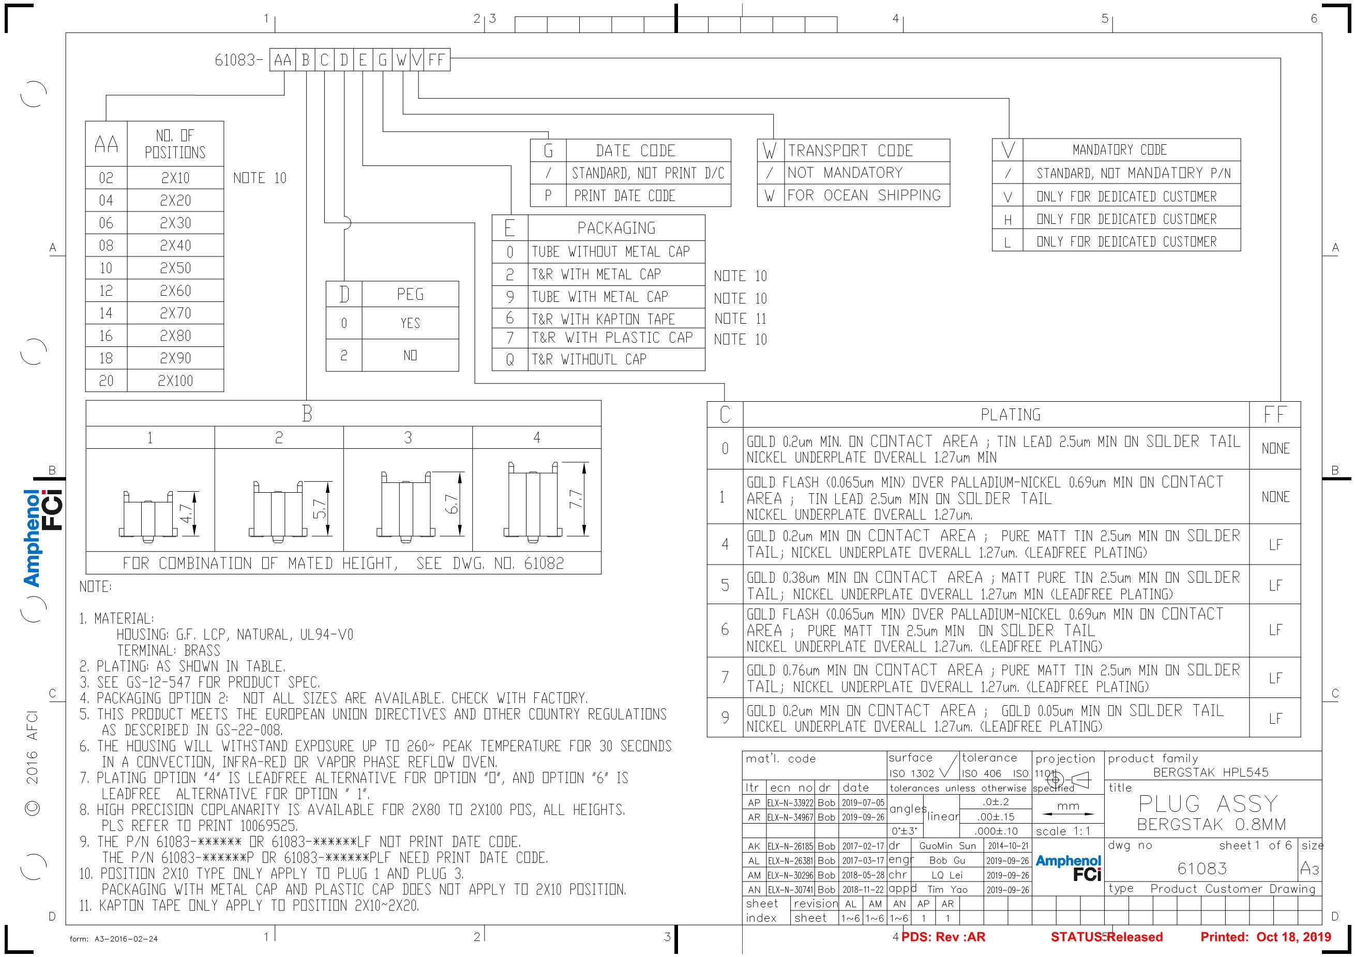Click the red 'STATUS:Released' footer text
Viewport: 1355px width, 957px height.
pyautogui.click(x=1107, y=937)
